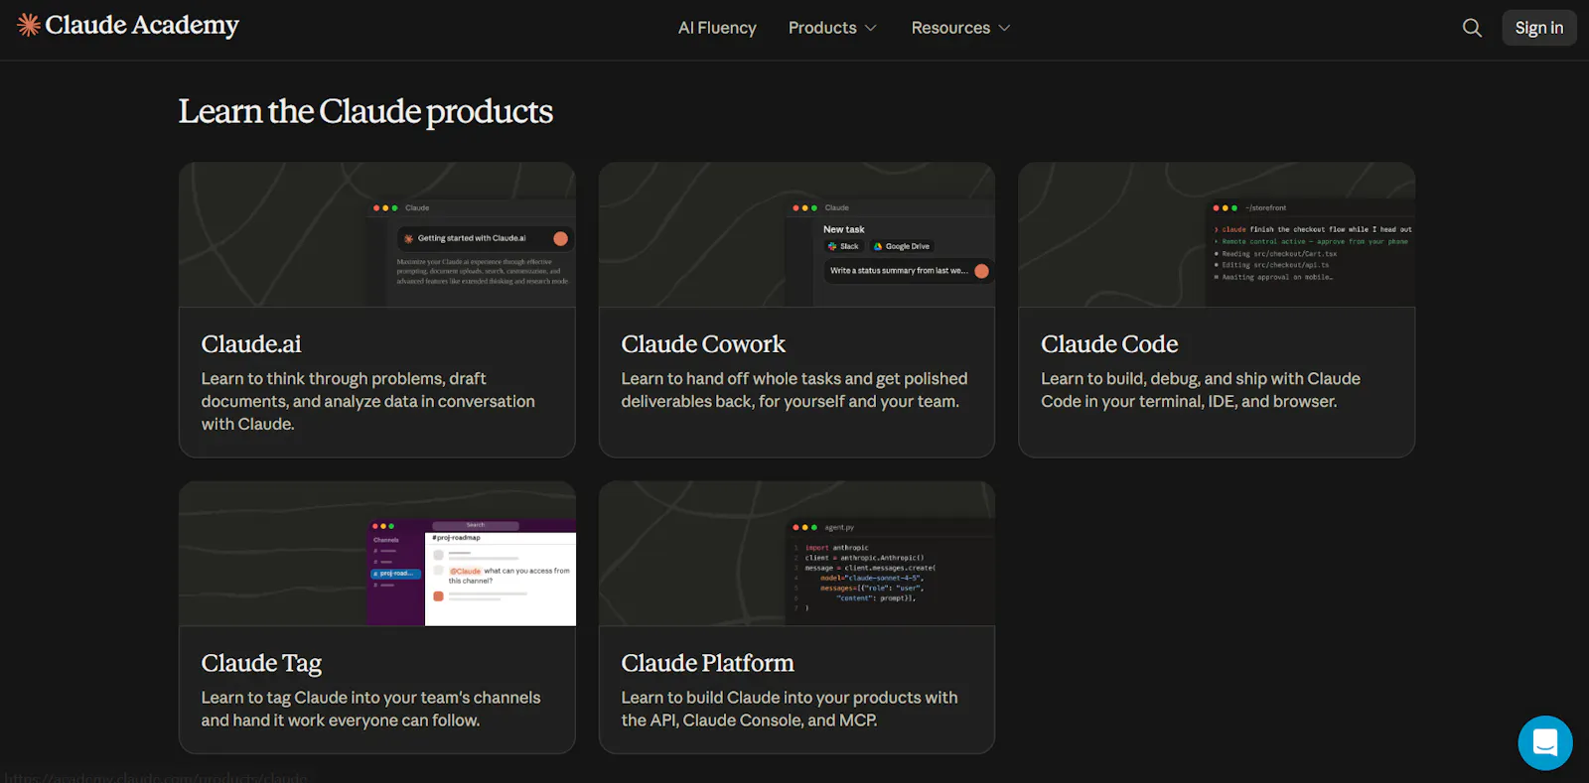Open the Claude.ai card preview image

377,235
